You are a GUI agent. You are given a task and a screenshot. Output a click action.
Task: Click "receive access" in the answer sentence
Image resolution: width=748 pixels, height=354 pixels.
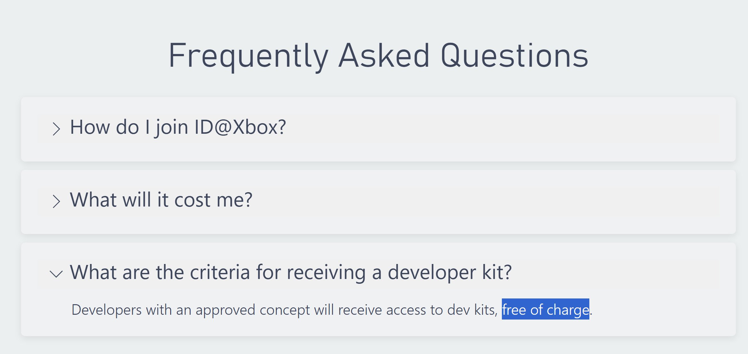coord(382,310)
